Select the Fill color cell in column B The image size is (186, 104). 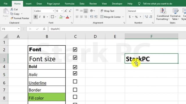point(47,97)
